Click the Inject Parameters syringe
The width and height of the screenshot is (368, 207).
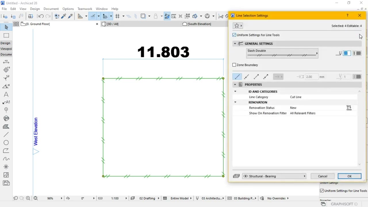click(x=71, y=16)
